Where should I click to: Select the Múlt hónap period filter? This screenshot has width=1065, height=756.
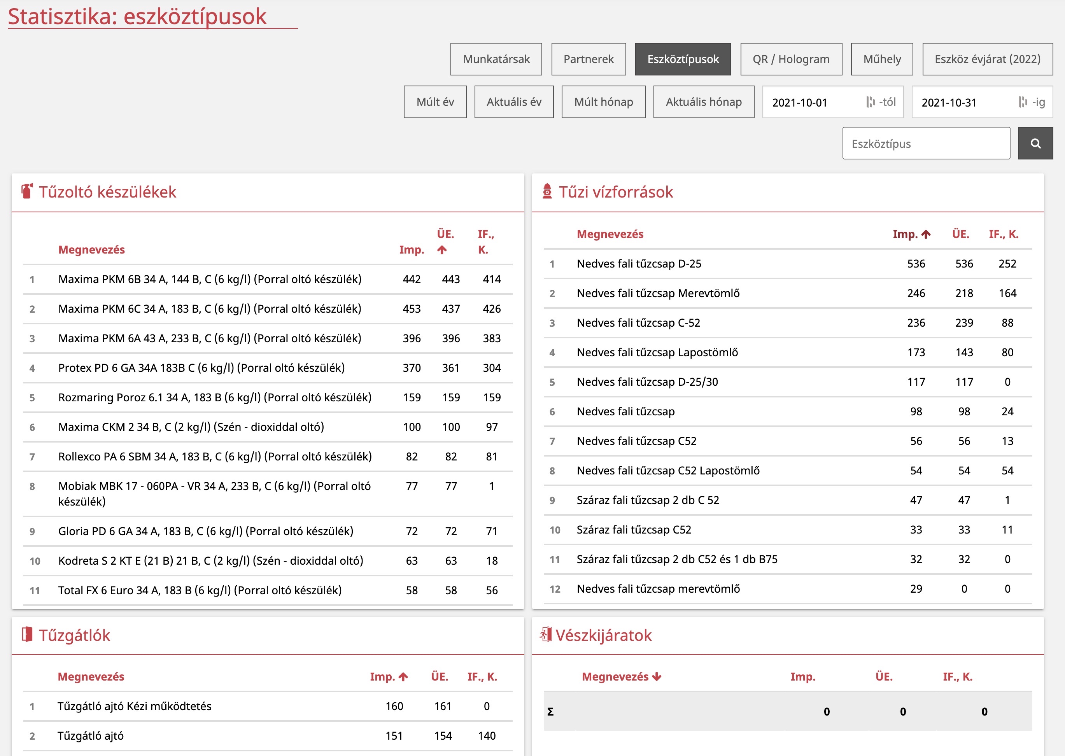click(x=603, y=102)
